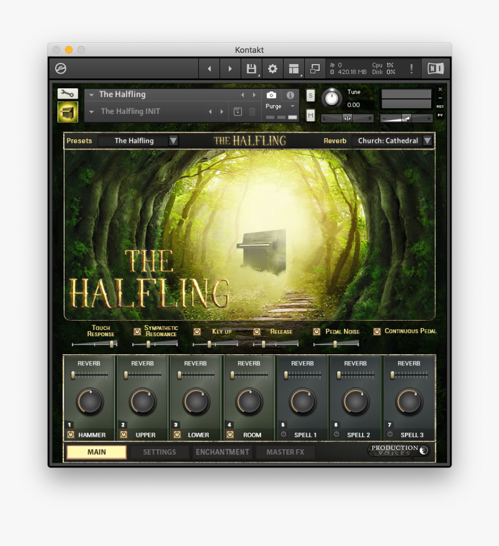Switch to the MAIN tab
The image size is (499, 546).
tap(96, 452)
